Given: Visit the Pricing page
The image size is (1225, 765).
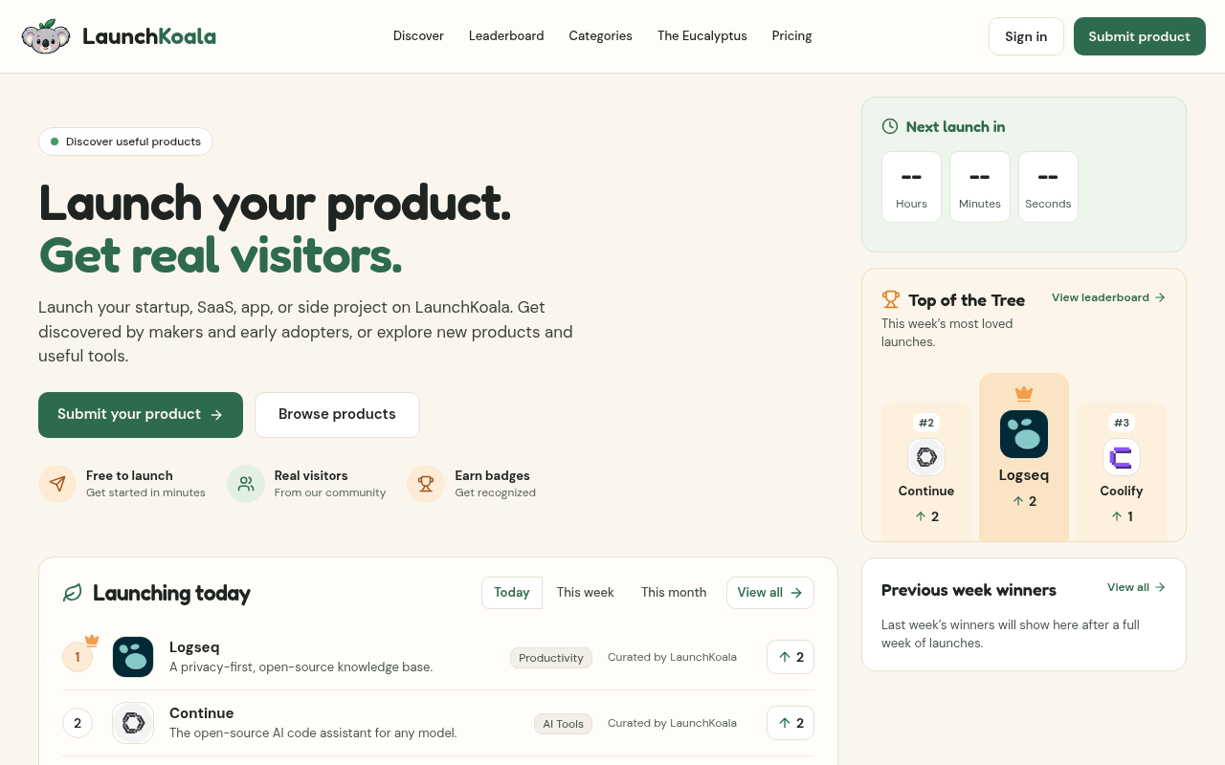Looking at the screenshot, I should tap(791, 36).
